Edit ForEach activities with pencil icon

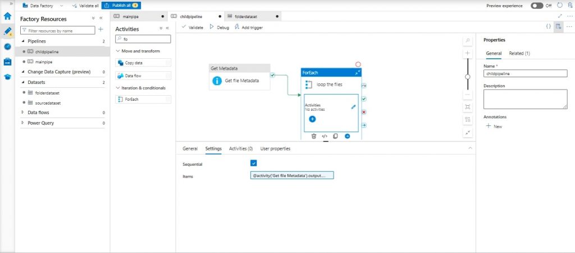(353, 106)
